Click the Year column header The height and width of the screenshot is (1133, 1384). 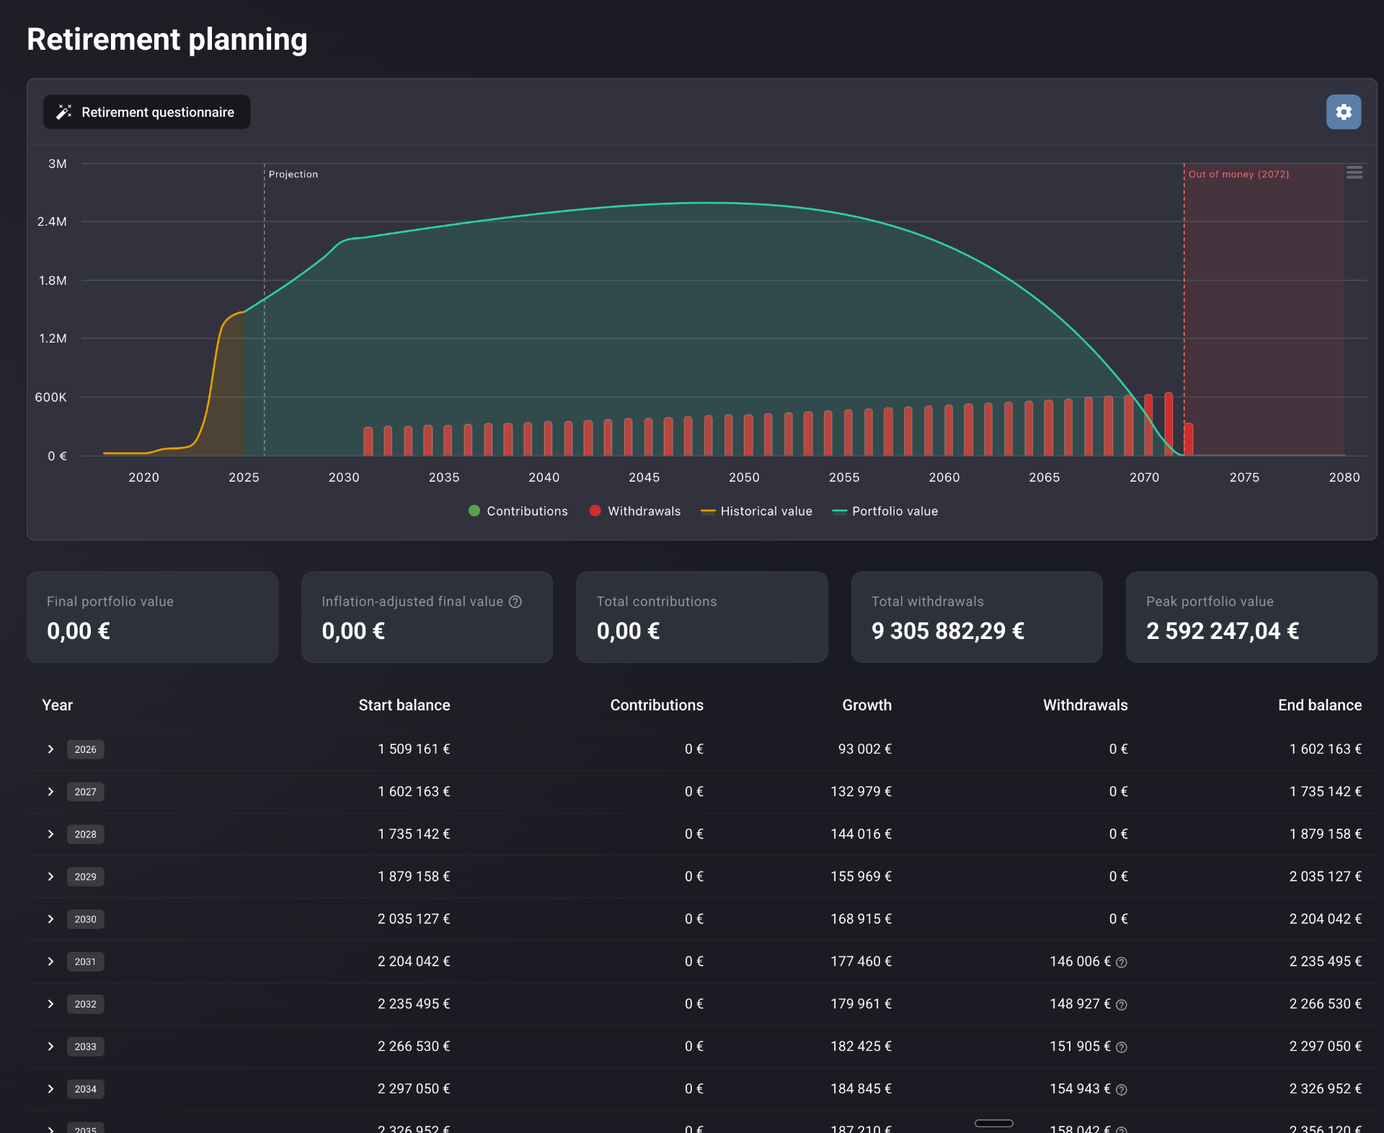coord(58,705)
